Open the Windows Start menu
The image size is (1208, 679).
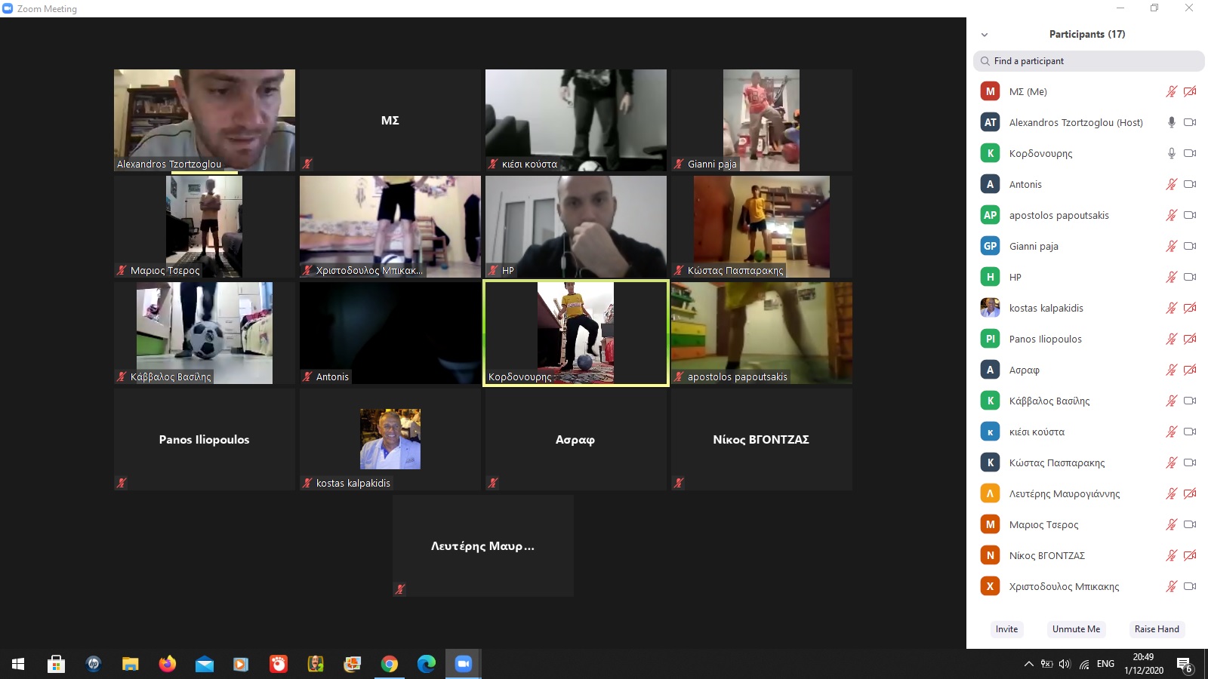(18, 664)
